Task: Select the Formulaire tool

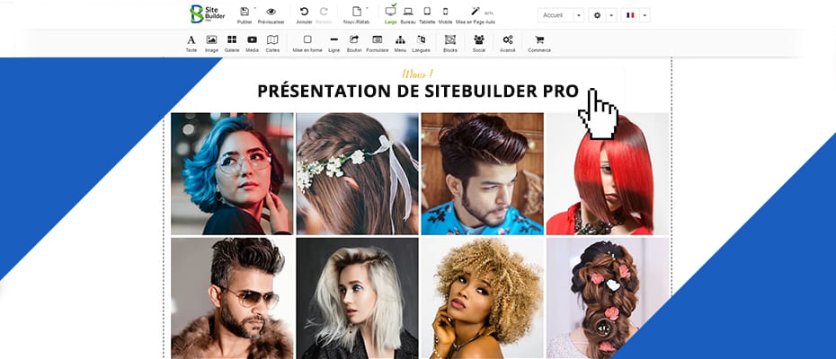Action: (378, 44)
